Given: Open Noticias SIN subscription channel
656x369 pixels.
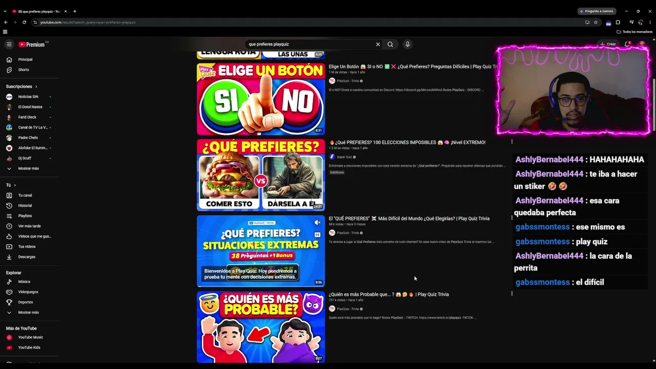Looking at the screenshot, I should tap(29, 97).
